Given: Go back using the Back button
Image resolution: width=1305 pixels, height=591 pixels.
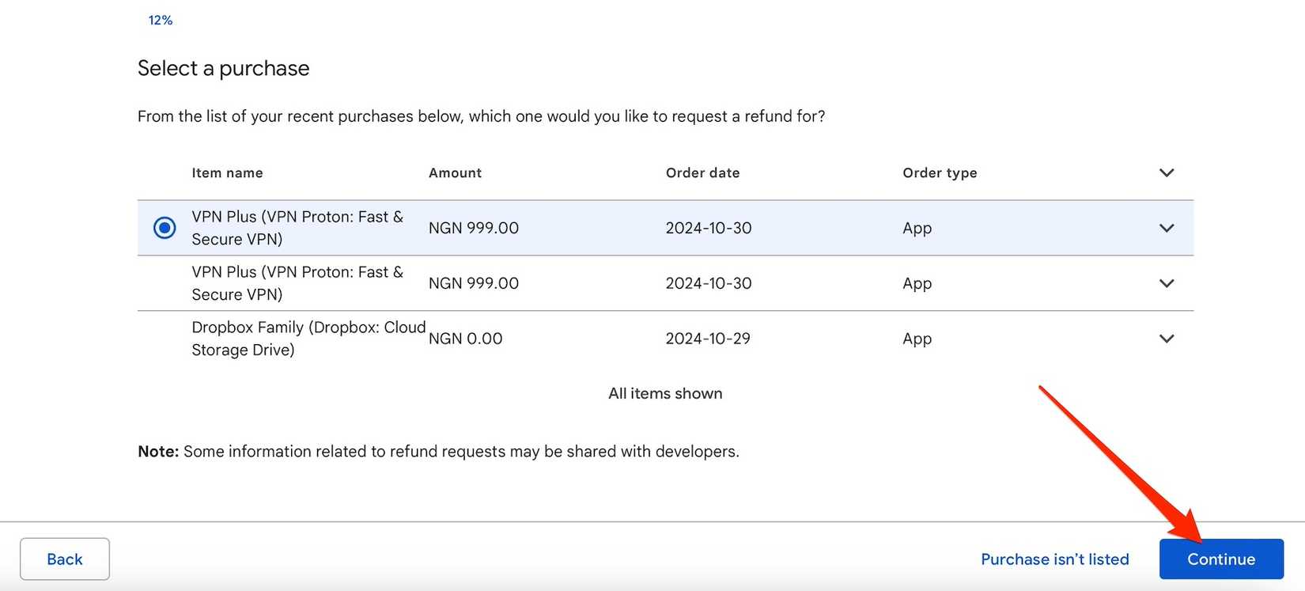Looking at the screenshot, I should [x=65, y=559].
